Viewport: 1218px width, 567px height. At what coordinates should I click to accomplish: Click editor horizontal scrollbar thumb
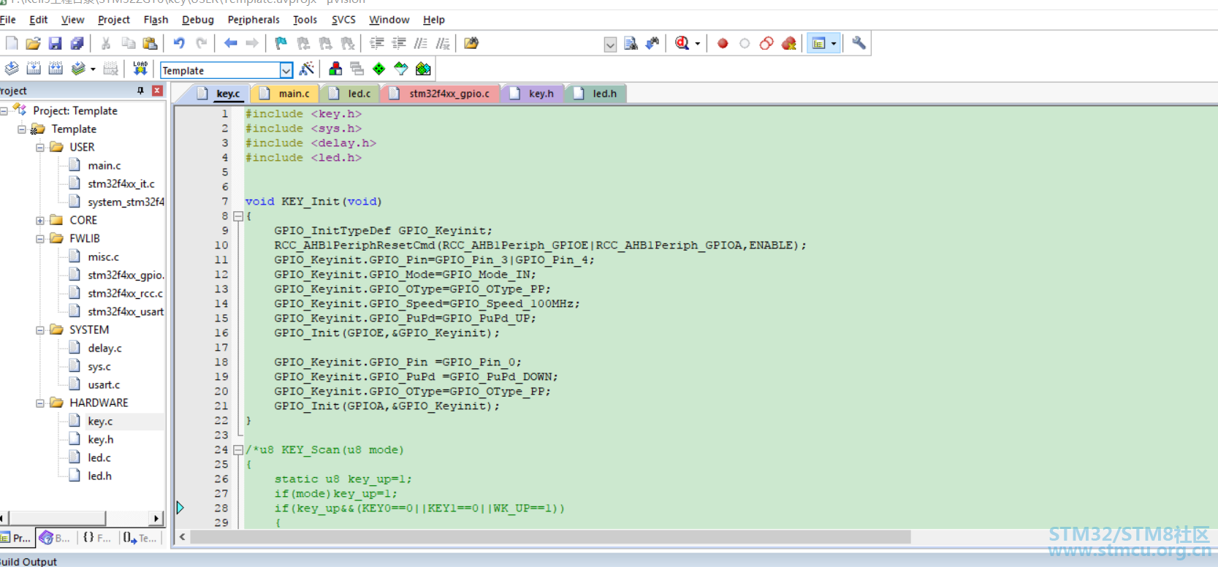point(551,537)
